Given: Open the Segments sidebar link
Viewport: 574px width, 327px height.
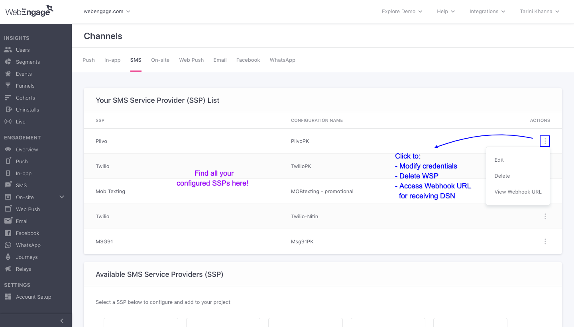Looking at the screenshot, I should coord(28,62).
